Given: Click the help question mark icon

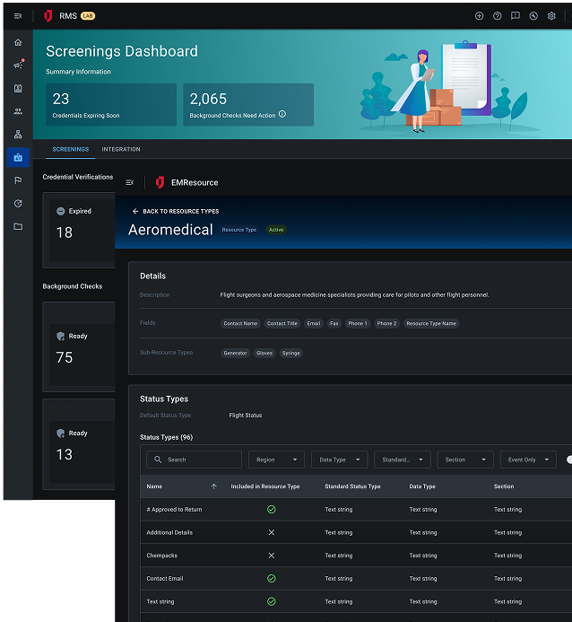Looking at the screenshot, I should tap(498, 16).
